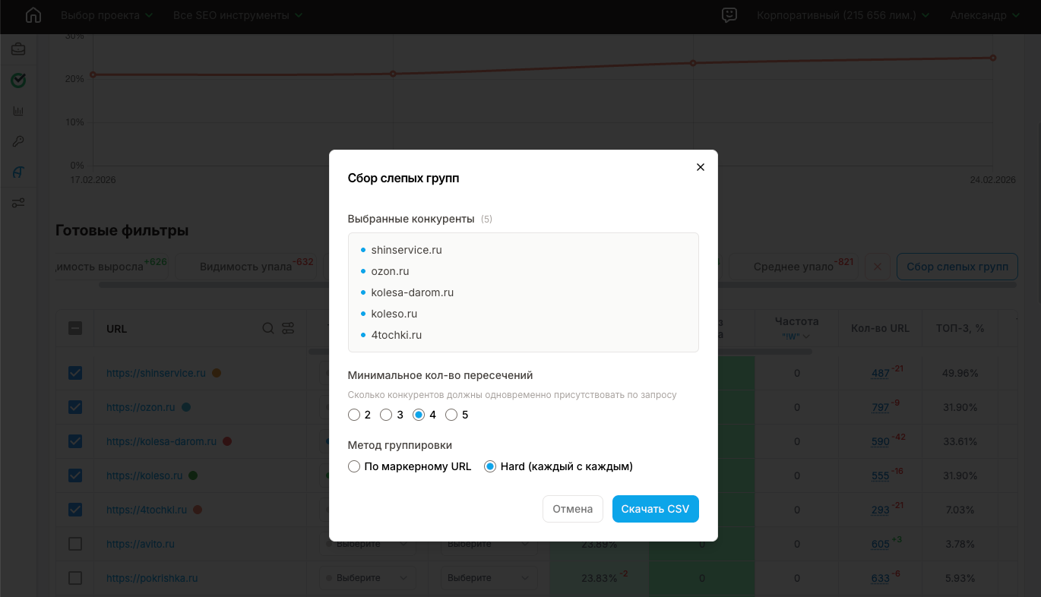Open the Все SEO инструменты dropdown

[x=237, y=15]
